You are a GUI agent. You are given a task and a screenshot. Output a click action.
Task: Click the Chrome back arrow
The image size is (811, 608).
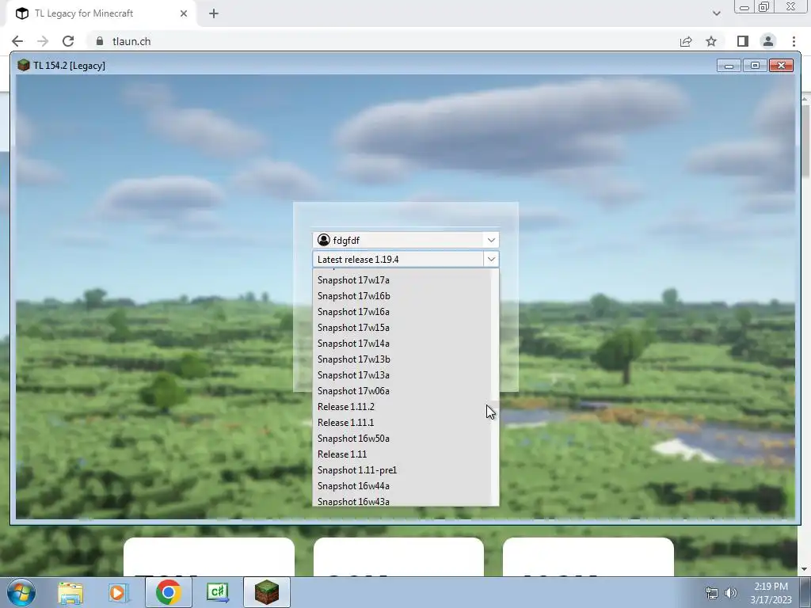point(17,41)
